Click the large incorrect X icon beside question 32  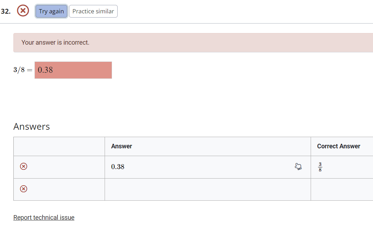pyautogui.click(x=23, y=11)
